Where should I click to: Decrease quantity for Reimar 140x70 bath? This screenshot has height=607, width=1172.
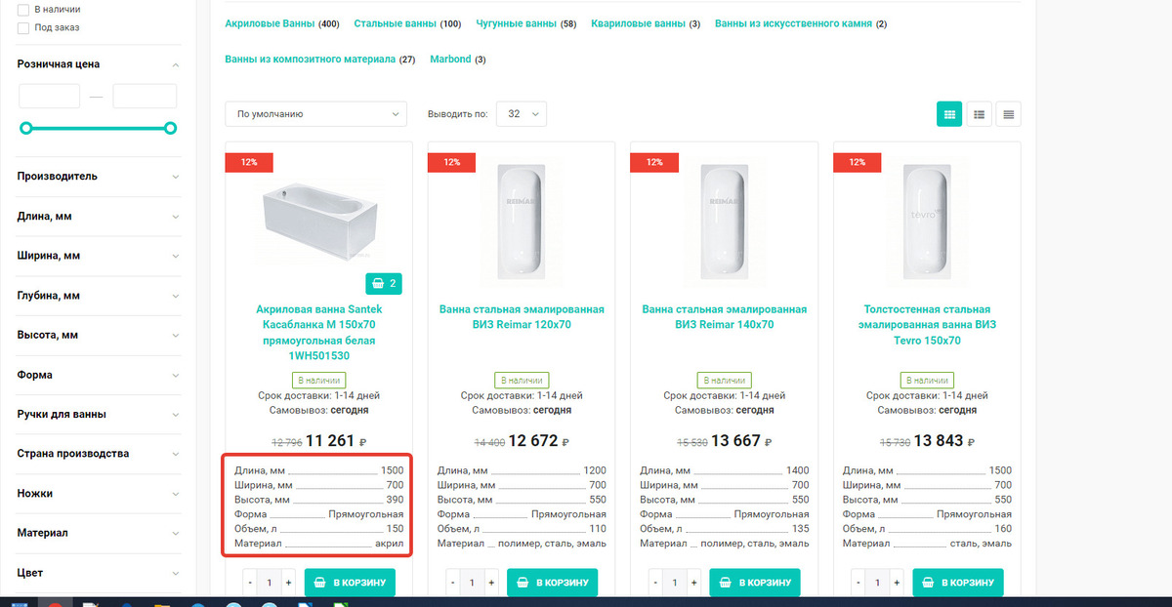pyautogui.click(x=655, y=583)
